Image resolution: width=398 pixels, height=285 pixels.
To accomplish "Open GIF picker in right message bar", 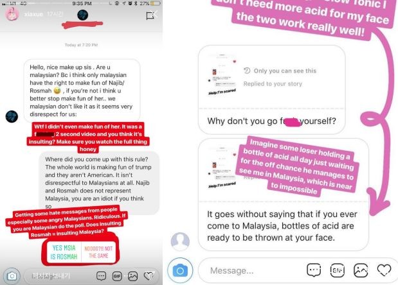I will (x=337, y=270).
